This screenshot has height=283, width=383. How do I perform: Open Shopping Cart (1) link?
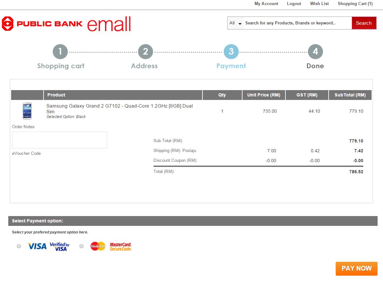pos(355,4)
